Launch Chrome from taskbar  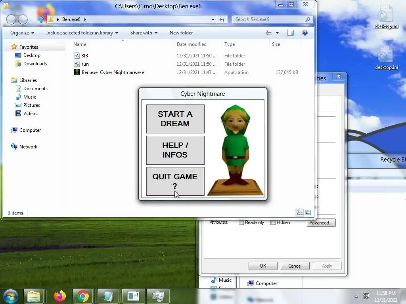(83, 296)
